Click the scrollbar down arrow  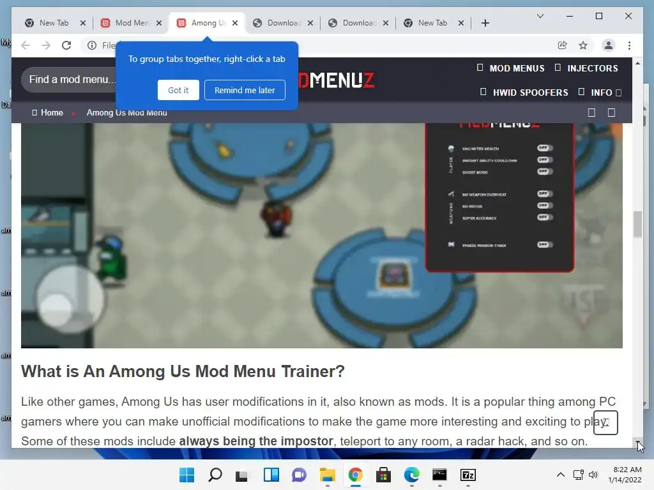(x=637, y=443)
